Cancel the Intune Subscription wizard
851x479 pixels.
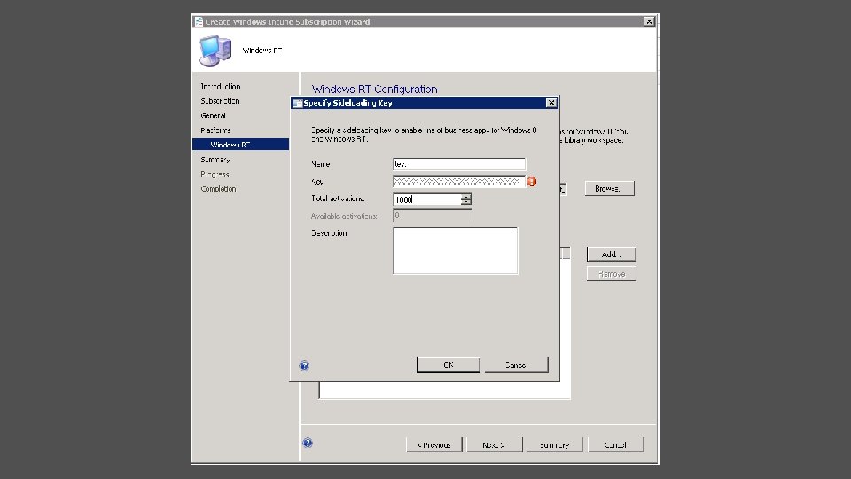click(x=615, y=444)
